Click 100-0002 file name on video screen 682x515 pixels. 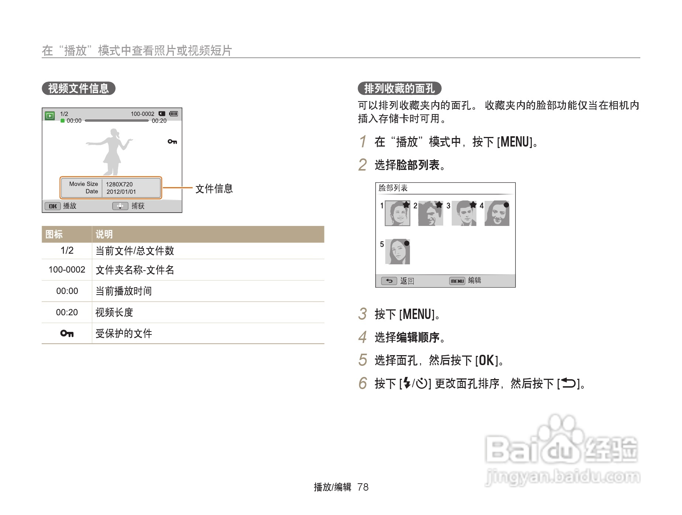(x=142, y=114)
